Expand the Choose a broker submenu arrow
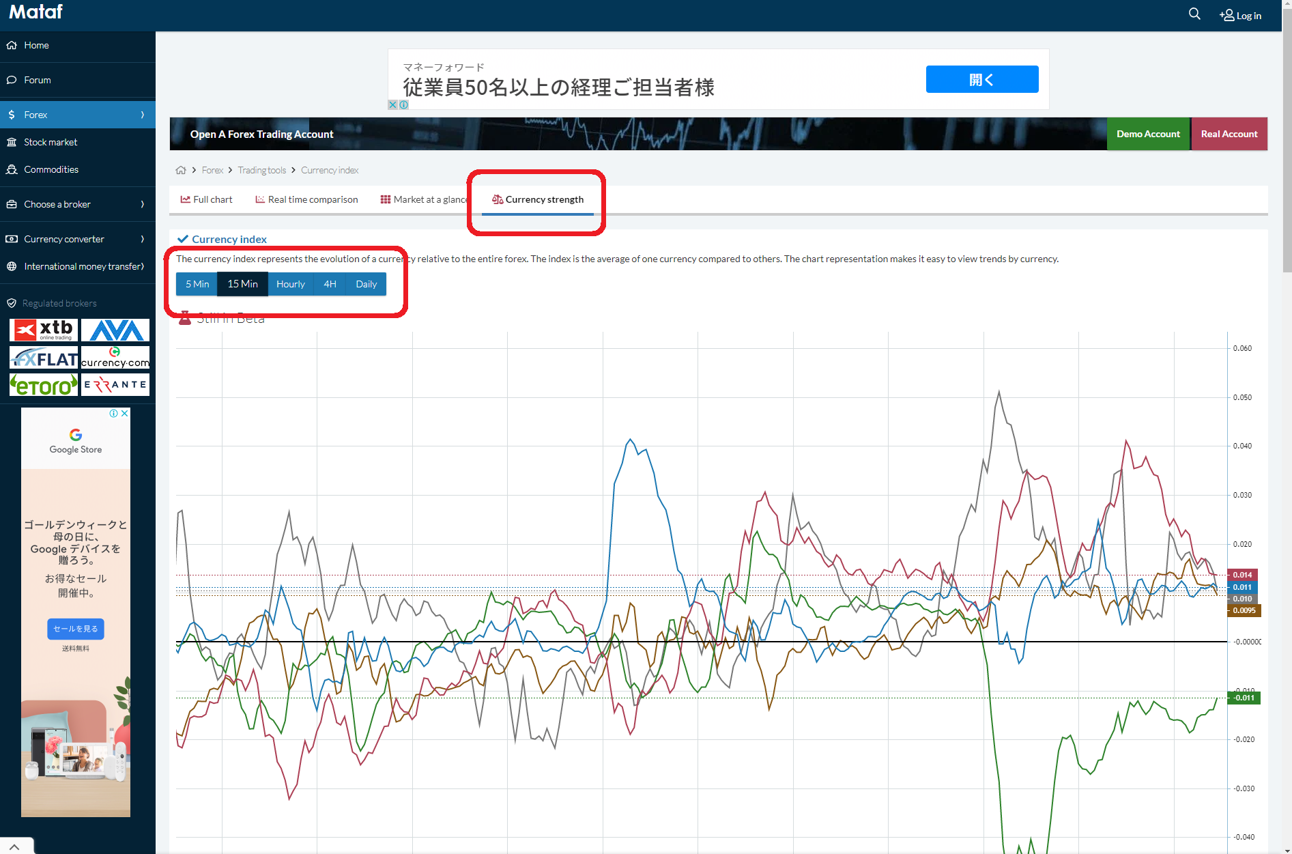 [143, 204]
